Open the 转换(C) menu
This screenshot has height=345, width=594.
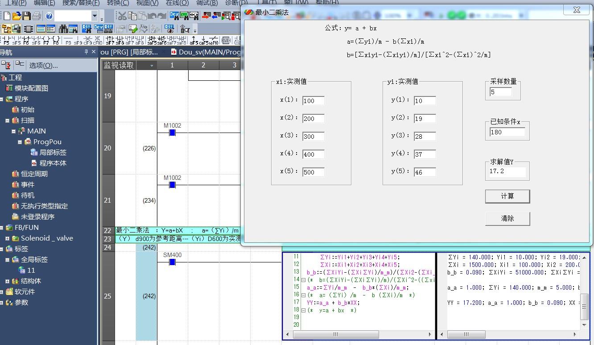118,3
